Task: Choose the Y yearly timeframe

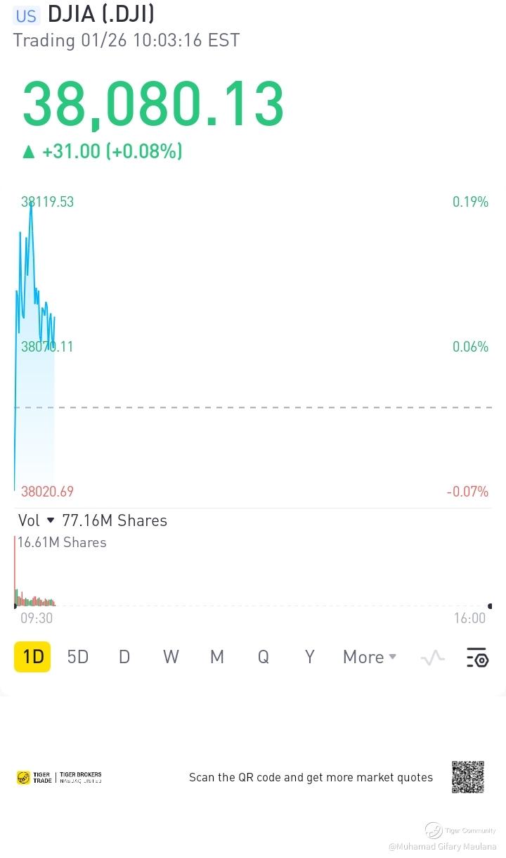Action: [309, 657]
